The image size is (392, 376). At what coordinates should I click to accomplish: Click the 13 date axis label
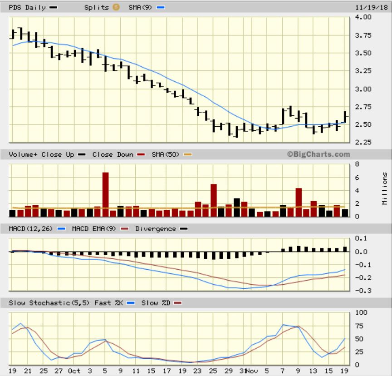tap(313, 371)
